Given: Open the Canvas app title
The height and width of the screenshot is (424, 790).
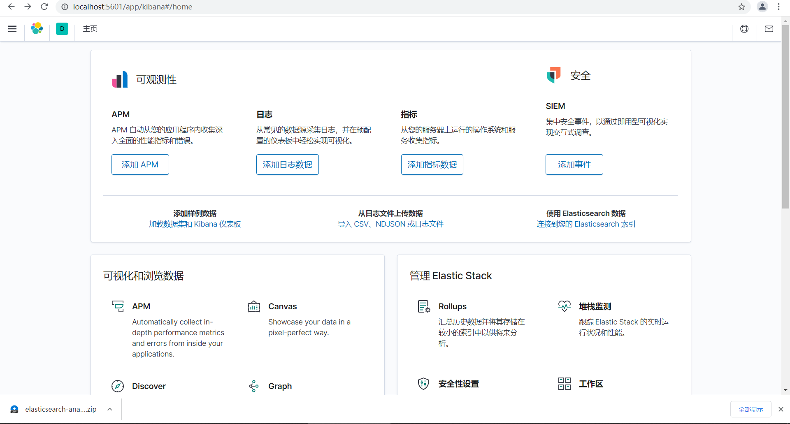Looking at the screenshot, I should tap(282, 306).
